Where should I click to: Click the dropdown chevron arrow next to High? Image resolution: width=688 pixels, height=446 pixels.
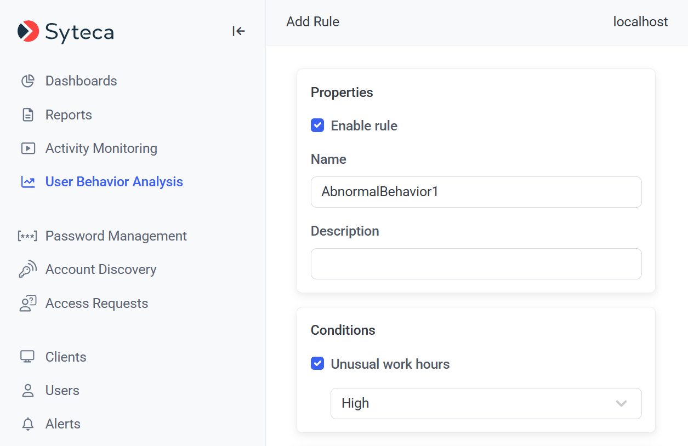(x=621, y=403)
